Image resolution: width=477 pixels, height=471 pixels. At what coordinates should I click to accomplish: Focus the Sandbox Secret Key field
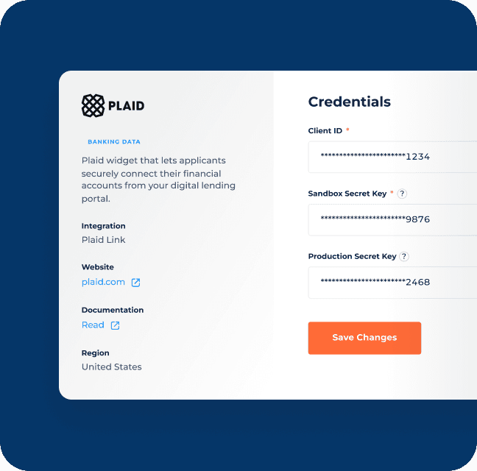click(392, 220)
